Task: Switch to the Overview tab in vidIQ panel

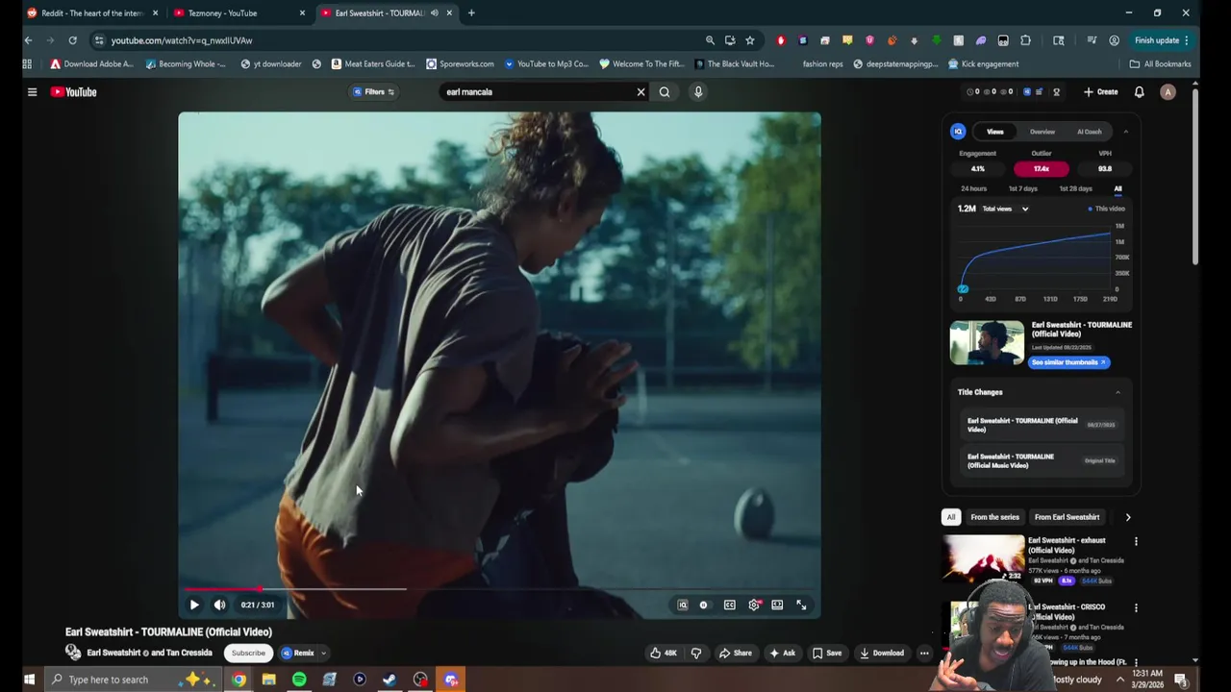Action: point(1043,132)
